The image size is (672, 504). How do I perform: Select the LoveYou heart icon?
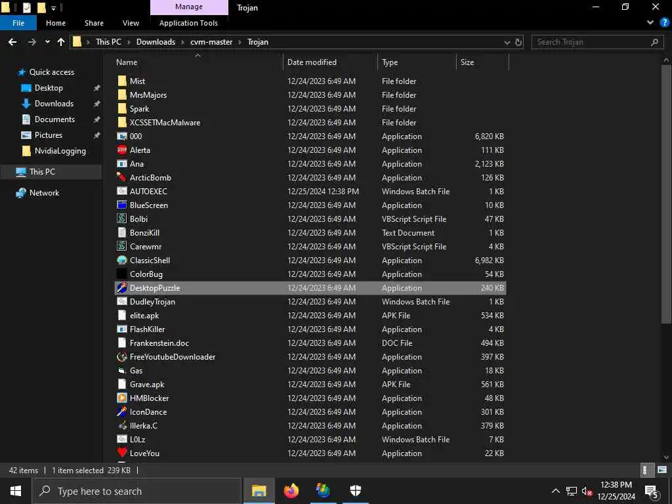pyautogui.click(x=121, y=453)
